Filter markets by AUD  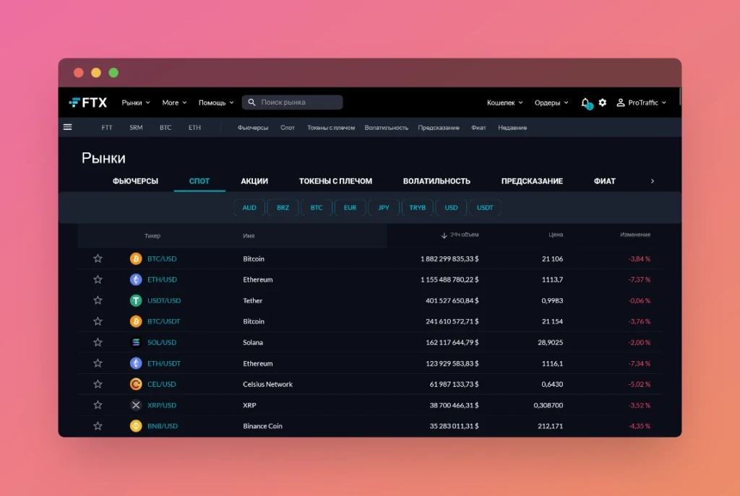tap(249, 207)
